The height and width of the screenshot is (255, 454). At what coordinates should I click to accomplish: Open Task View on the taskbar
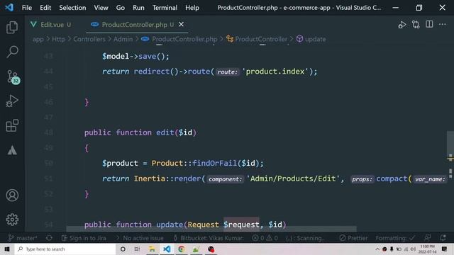[x=137, y=249]
